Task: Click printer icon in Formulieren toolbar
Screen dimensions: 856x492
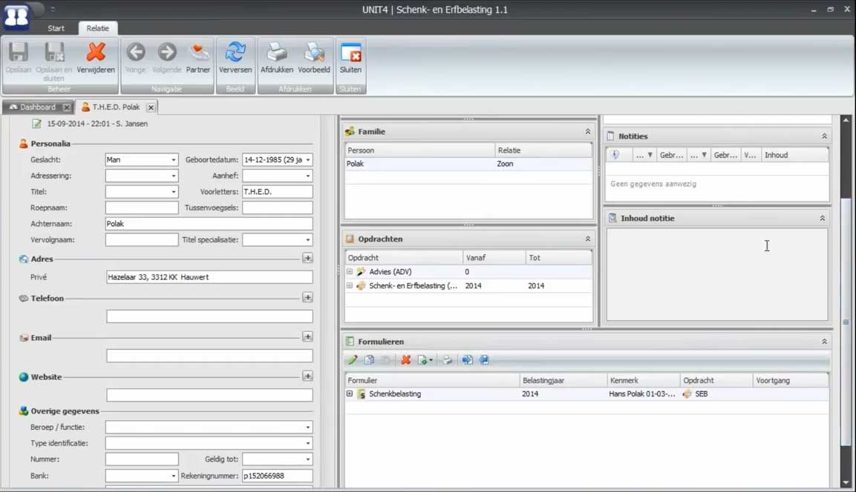Action: pyautogui.click(x=448, y=360)
